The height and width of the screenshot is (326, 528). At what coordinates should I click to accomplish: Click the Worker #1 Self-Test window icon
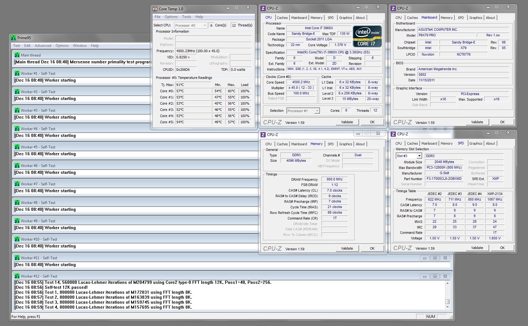point(17,73)
